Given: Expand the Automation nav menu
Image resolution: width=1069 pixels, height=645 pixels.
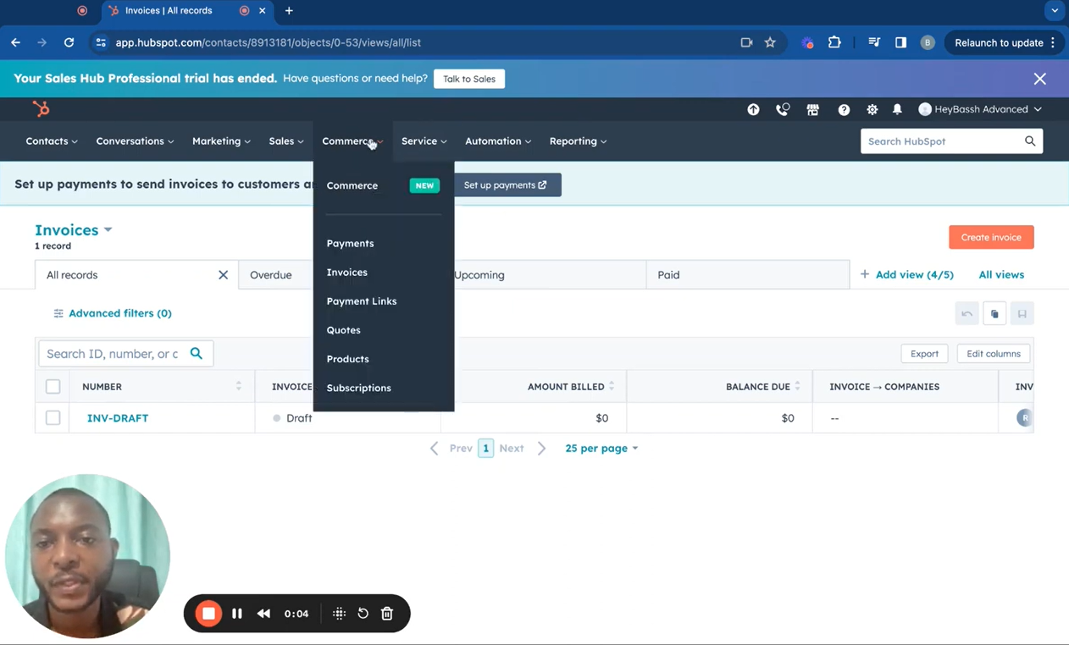Looking at the screenshot, I should coord(498,141).
